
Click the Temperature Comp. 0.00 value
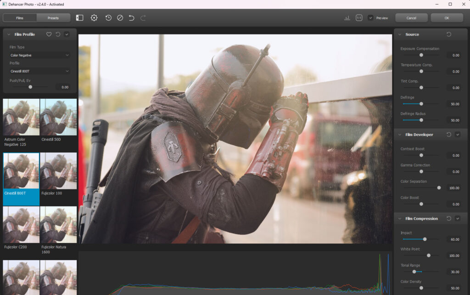coord(454,71)
